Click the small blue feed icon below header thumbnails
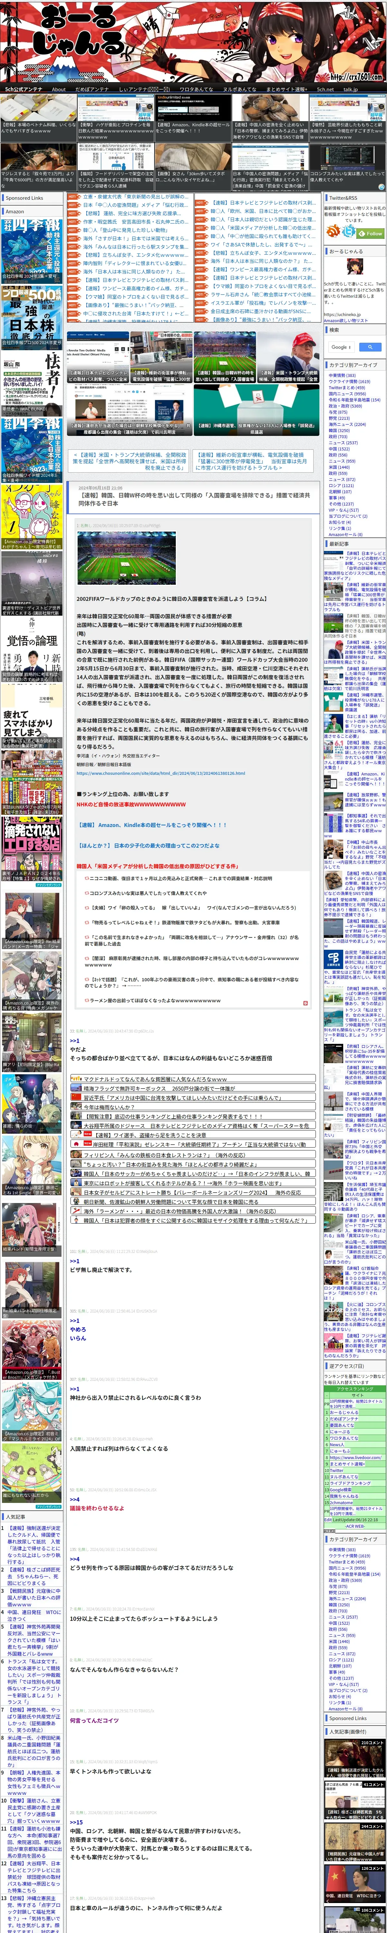Screen dimensions: 387x1933 380,187
